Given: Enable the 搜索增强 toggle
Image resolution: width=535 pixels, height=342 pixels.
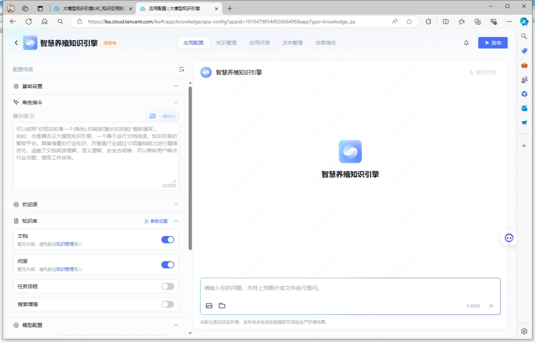Looking at the screenshot, I should click(x=168, y=304).
